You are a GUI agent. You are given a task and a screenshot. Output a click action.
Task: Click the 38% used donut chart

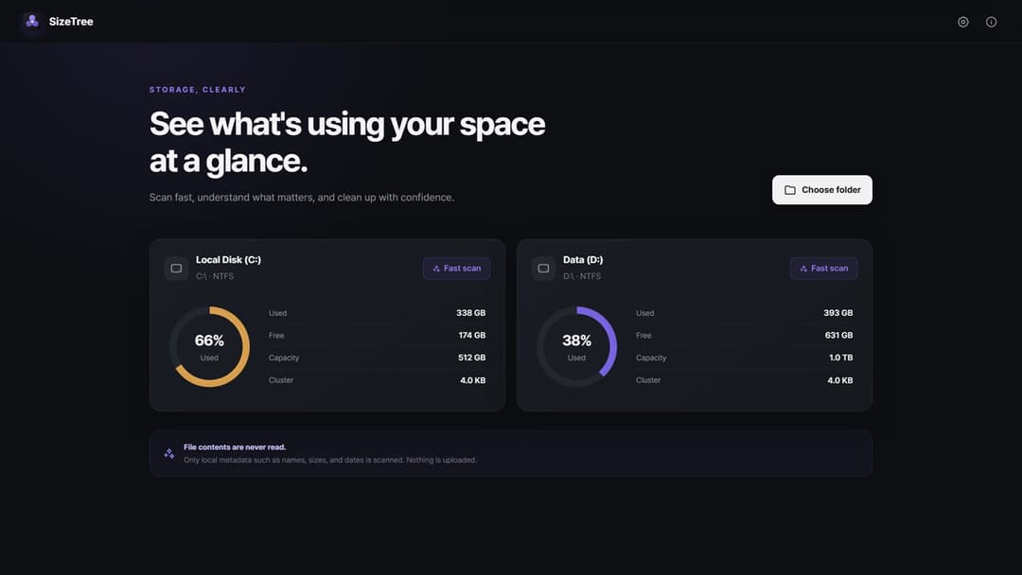(x=576, y=346)
